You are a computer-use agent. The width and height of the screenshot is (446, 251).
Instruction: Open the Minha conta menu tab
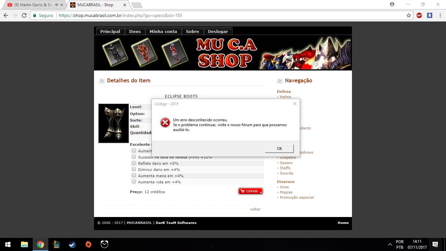pyautogui.click(x=163, y=31)
